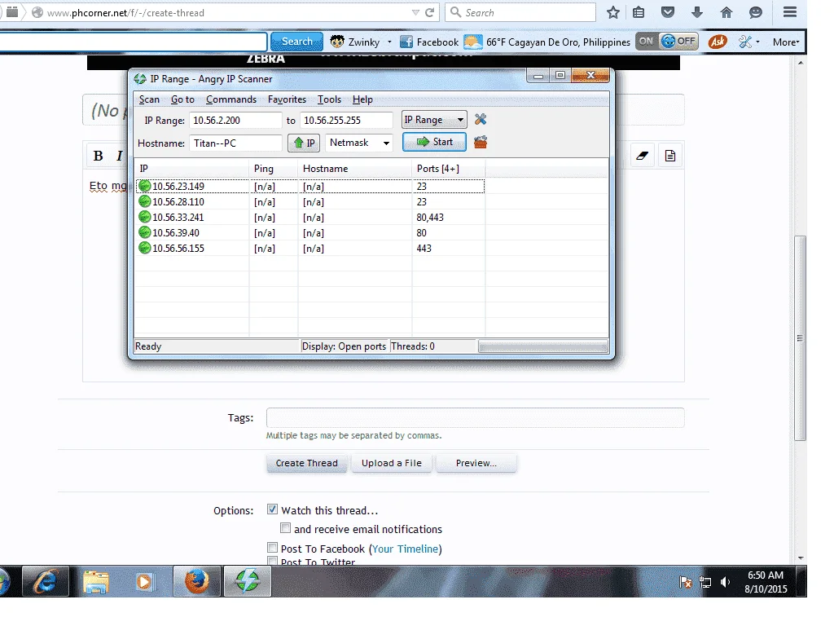
Task: Open Angry IP Scanner preferences wrench icon
Action: pos(481,120)
